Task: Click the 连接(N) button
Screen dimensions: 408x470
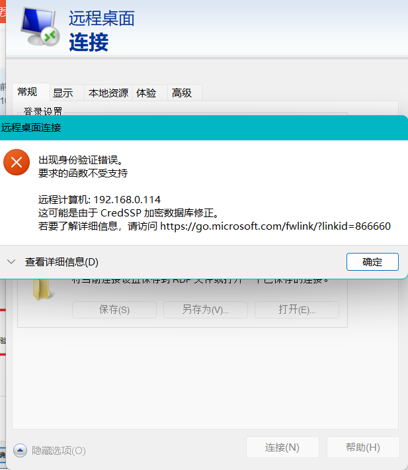Action: click(x=282, y=447)
